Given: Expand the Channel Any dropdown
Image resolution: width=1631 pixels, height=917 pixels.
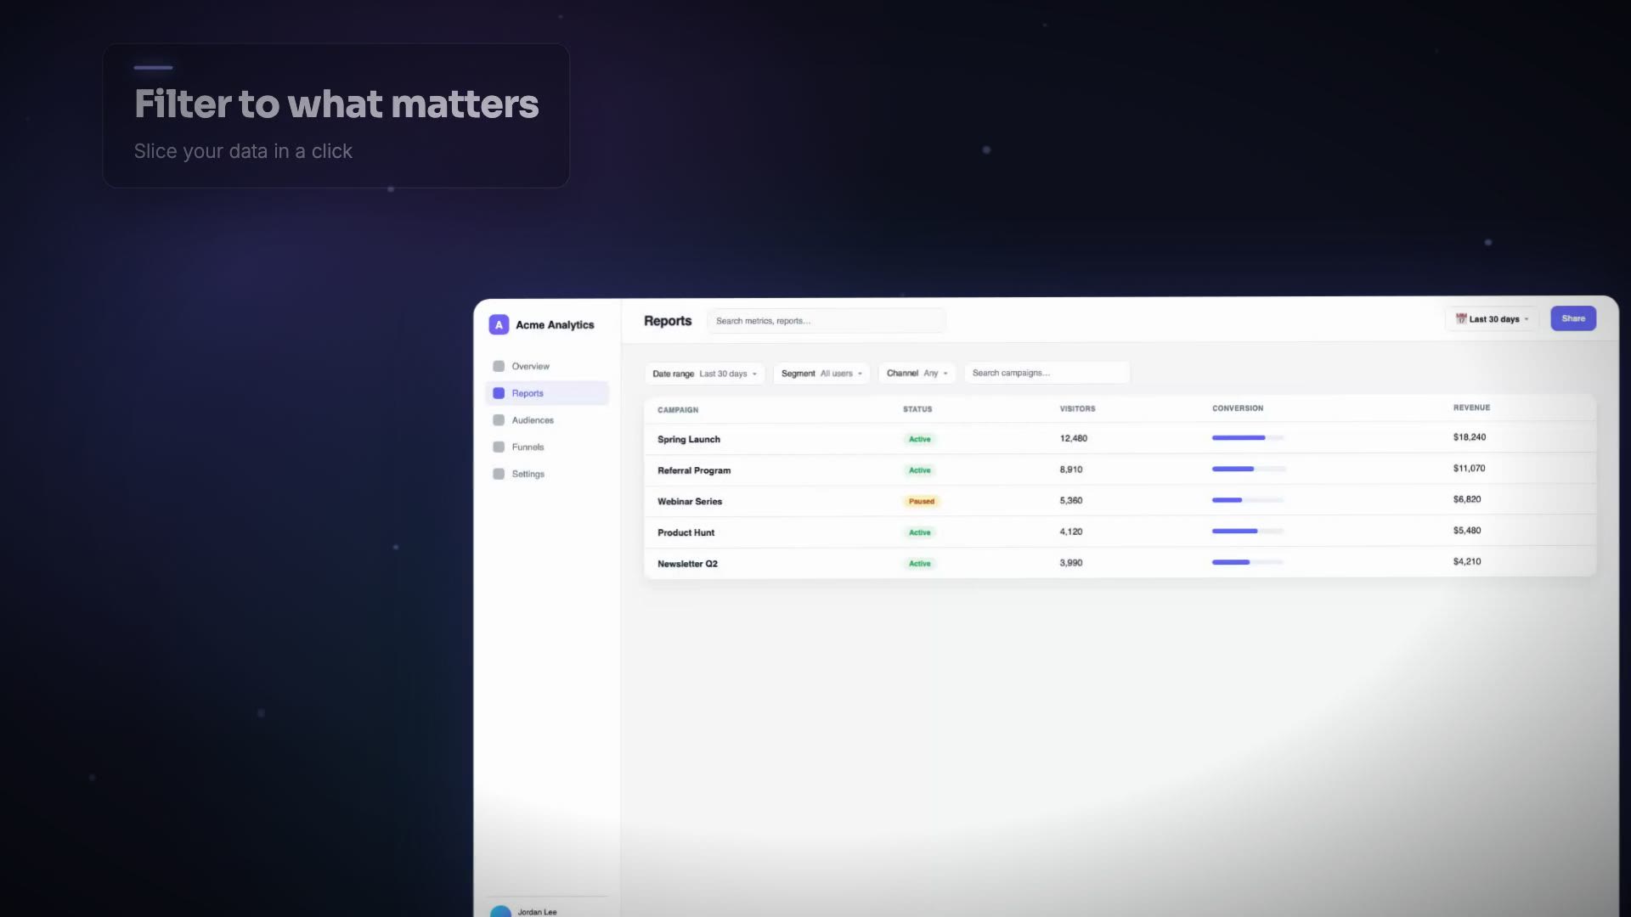Looking at the screenshot, I should tap(917, 373).
